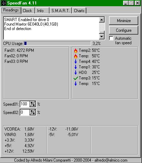Open the Configure dialog

123,30
